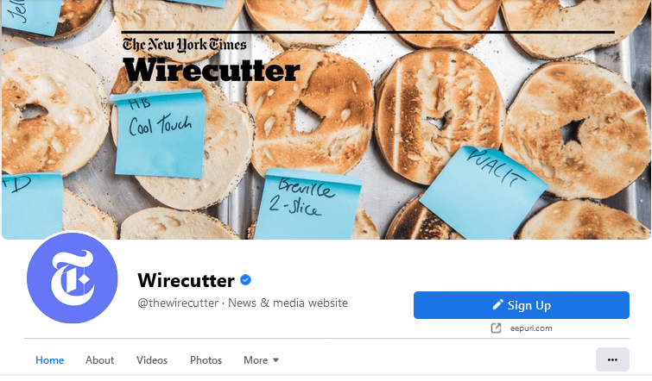The image size is (652, 381).
Task: Open the About tab
Action: coord(100,360)
